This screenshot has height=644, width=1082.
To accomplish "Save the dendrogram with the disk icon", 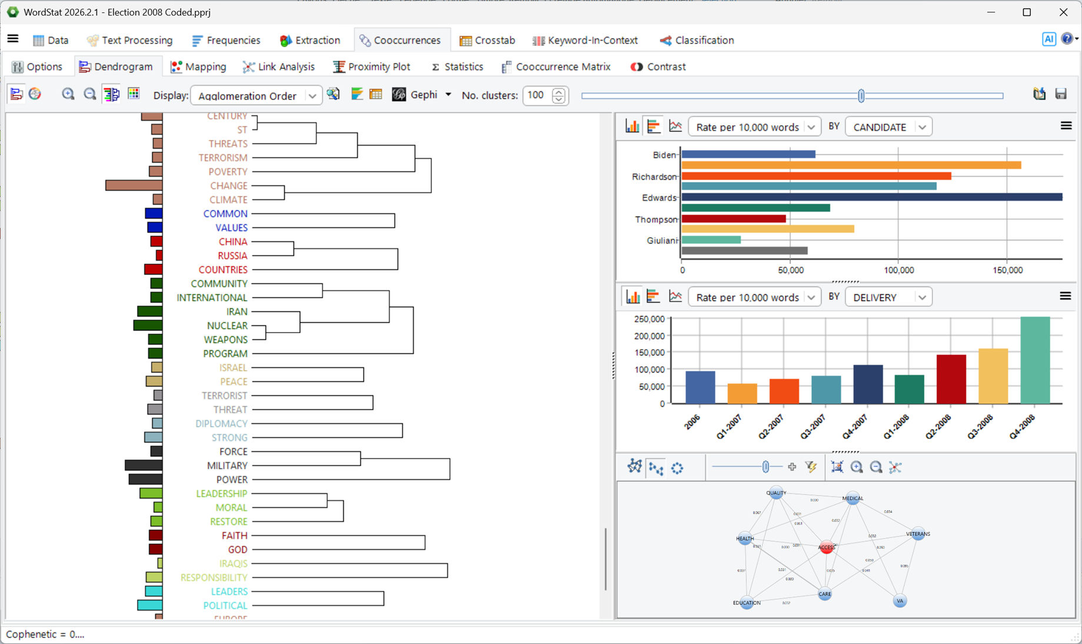I will coord(1061,94).
